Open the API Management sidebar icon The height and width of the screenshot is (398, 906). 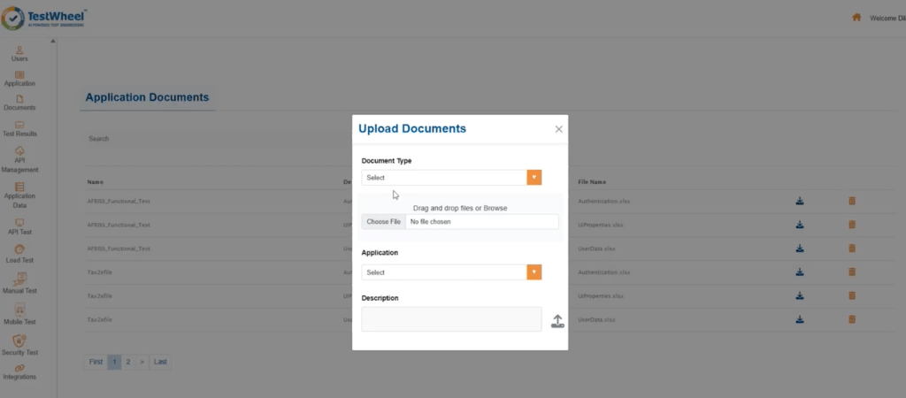(19, 158)
